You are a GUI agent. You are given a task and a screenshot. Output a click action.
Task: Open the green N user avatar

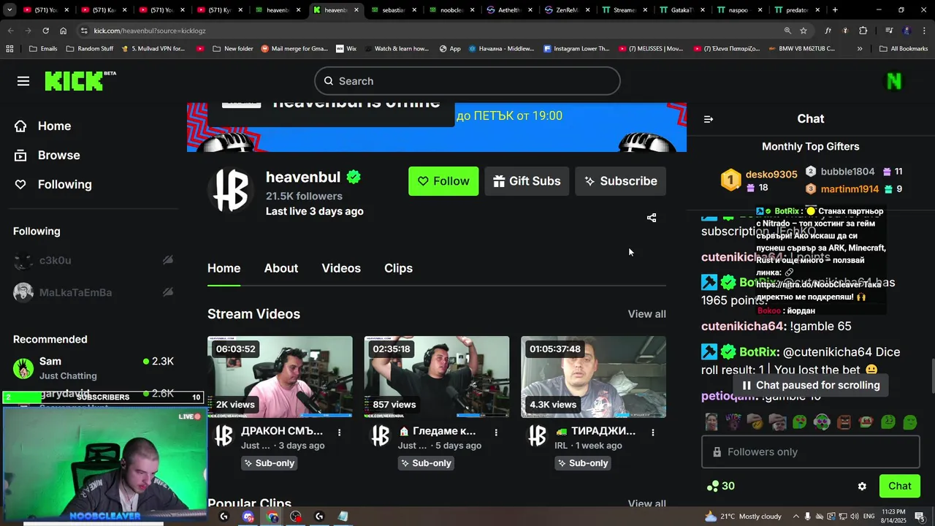coord(894,81)
